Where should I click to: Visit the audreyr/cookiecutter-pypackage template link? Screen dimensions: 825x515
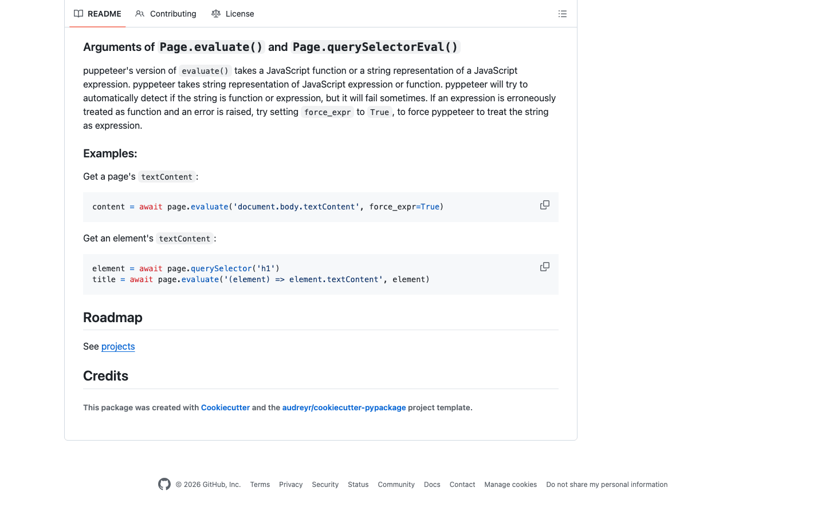coord(344,407)
